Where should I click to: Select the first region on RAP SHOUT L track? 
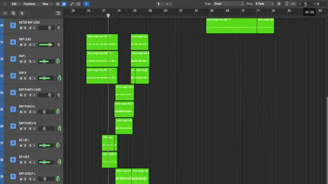[123, 176]
